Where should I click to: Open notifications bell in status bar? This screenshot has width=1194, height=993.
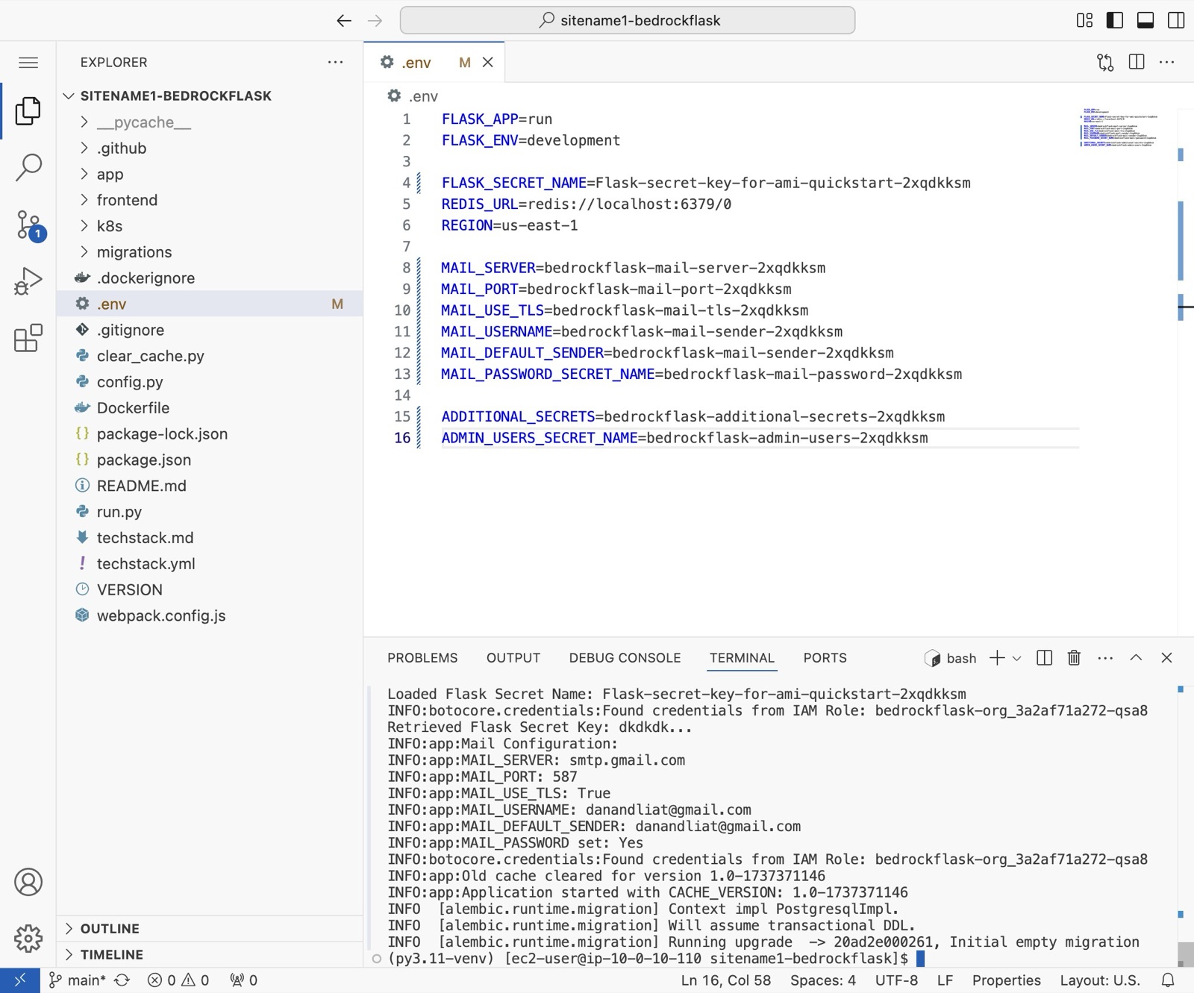point(1168,980)
